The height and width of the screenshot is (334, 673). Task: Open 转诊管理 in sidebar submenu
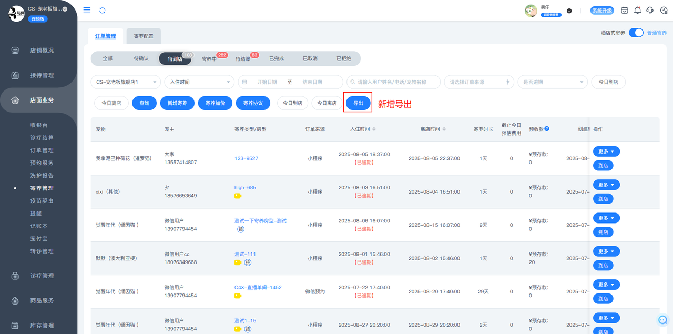[42, 251]
